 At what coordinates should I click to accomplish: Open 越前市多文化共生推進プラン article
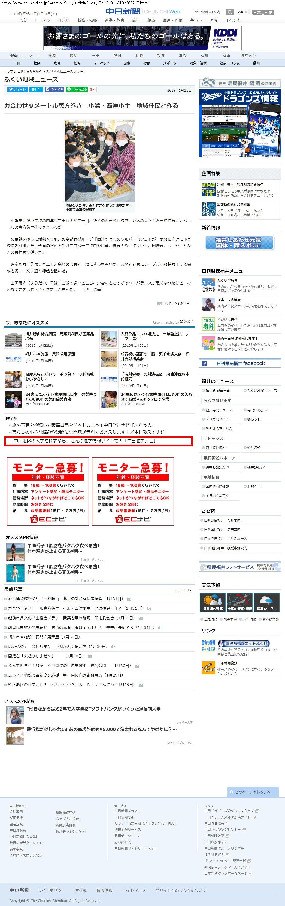tap(71, 618)
